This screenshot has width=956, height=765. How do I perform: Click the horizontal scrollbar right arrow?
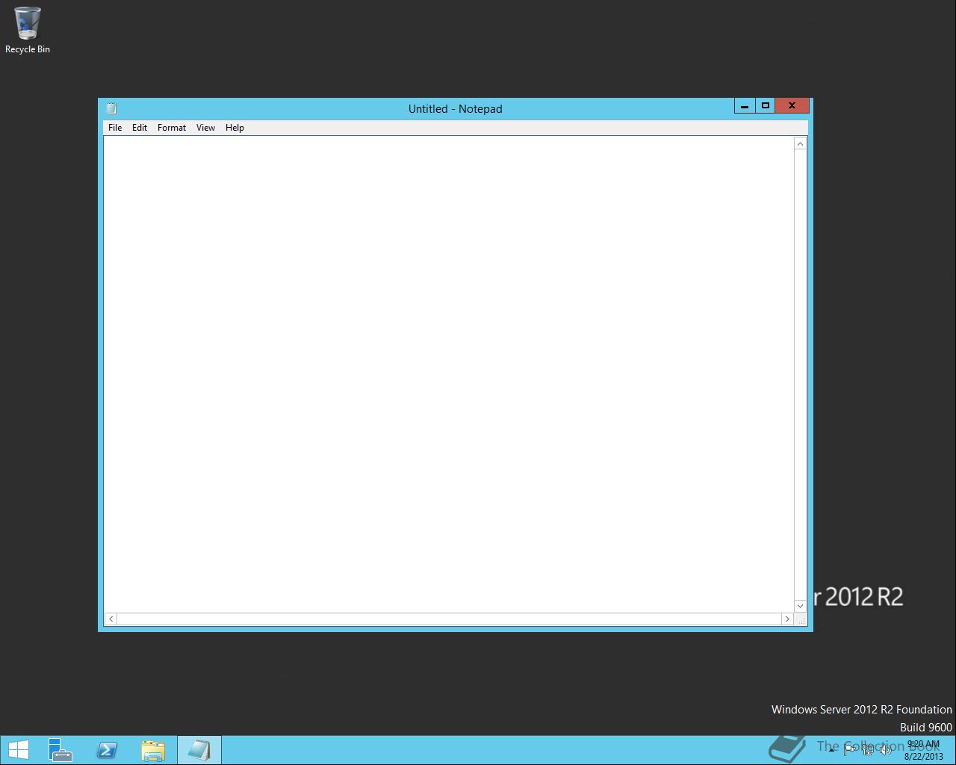787,619
